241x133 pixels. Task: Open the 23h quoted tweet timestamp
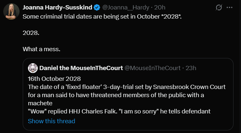(190, 68)
